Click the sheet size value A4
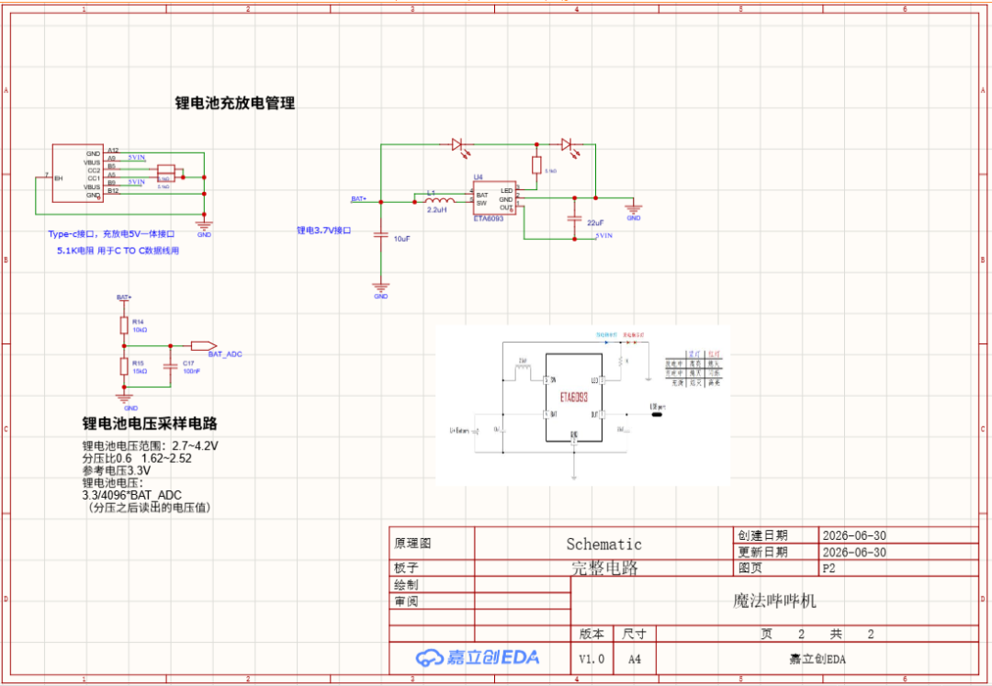 pyautogui.click(x=635, y=658)
